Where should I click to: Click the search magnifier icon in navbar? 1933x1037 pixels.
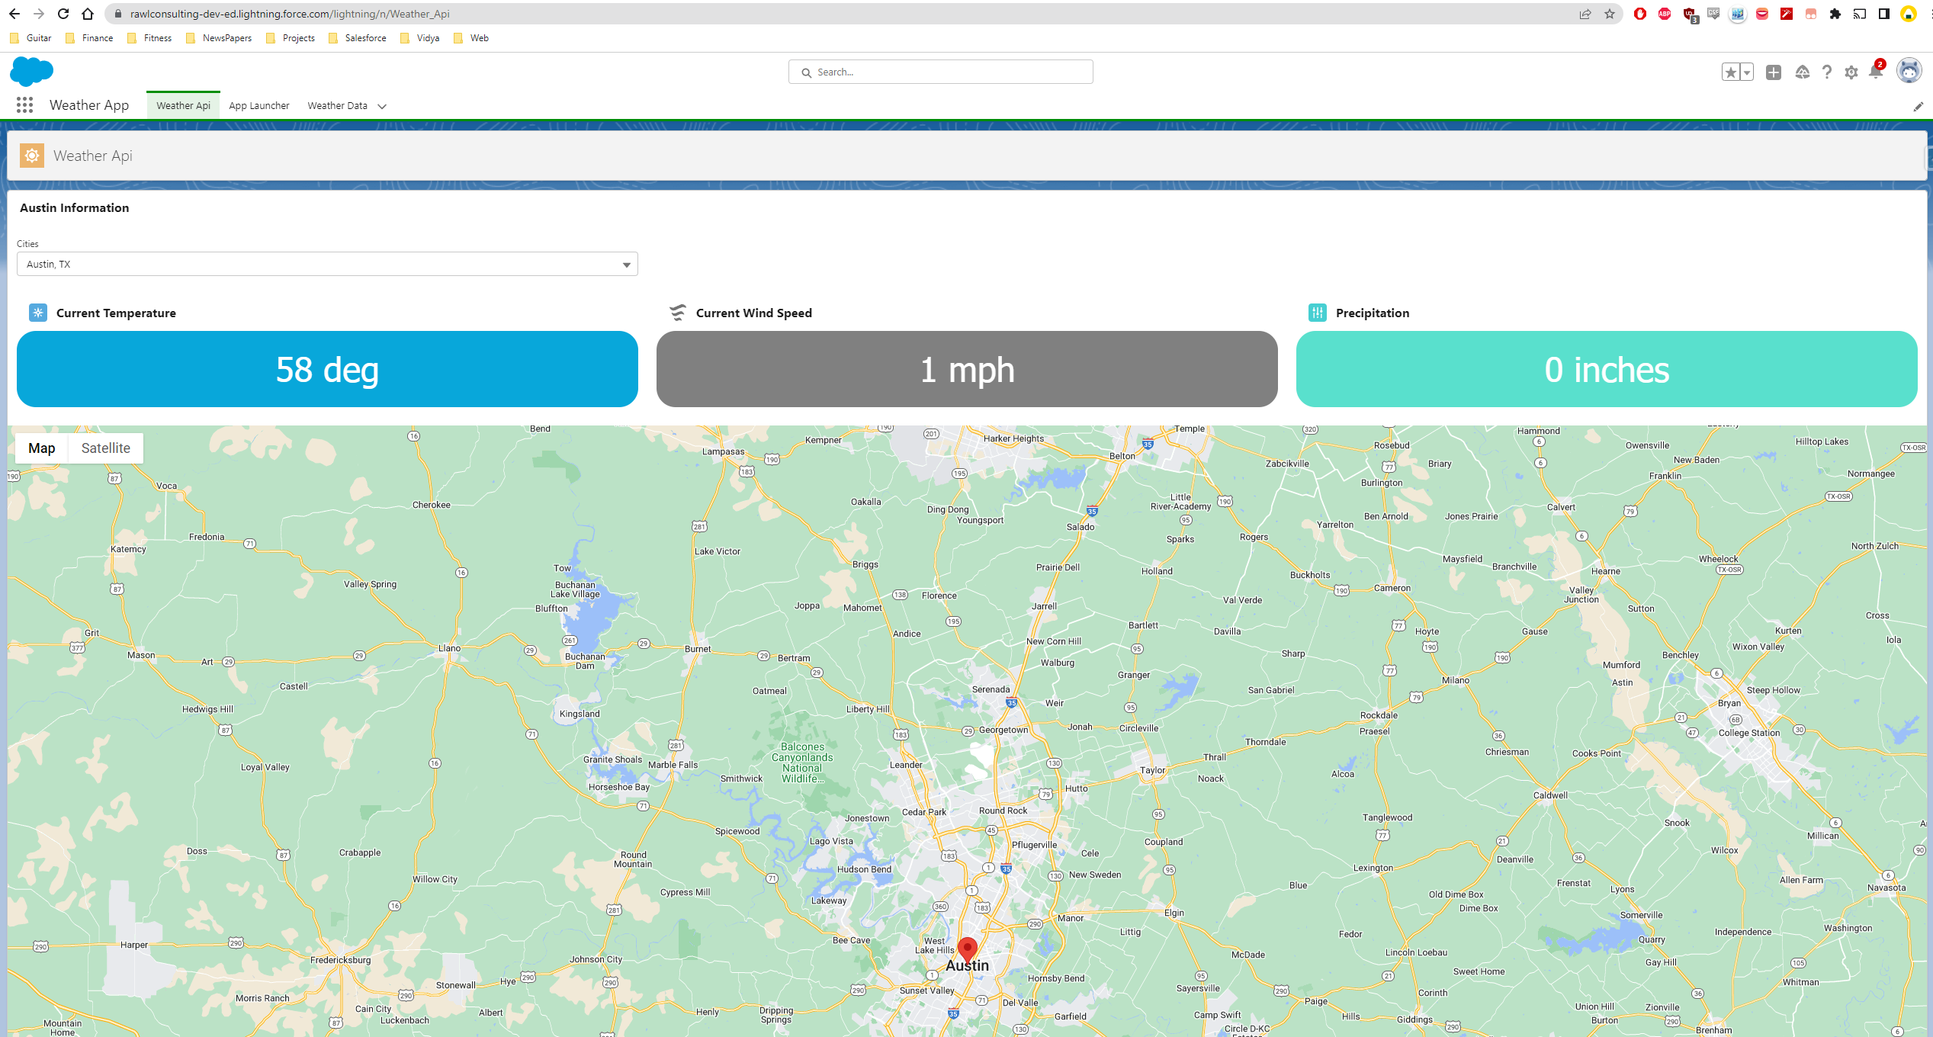pos(807,72)
